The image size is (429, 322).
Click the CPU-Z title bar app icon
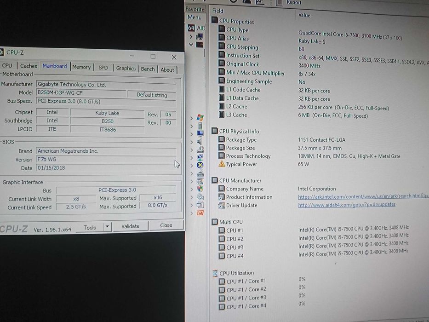(x=2, y=52)
